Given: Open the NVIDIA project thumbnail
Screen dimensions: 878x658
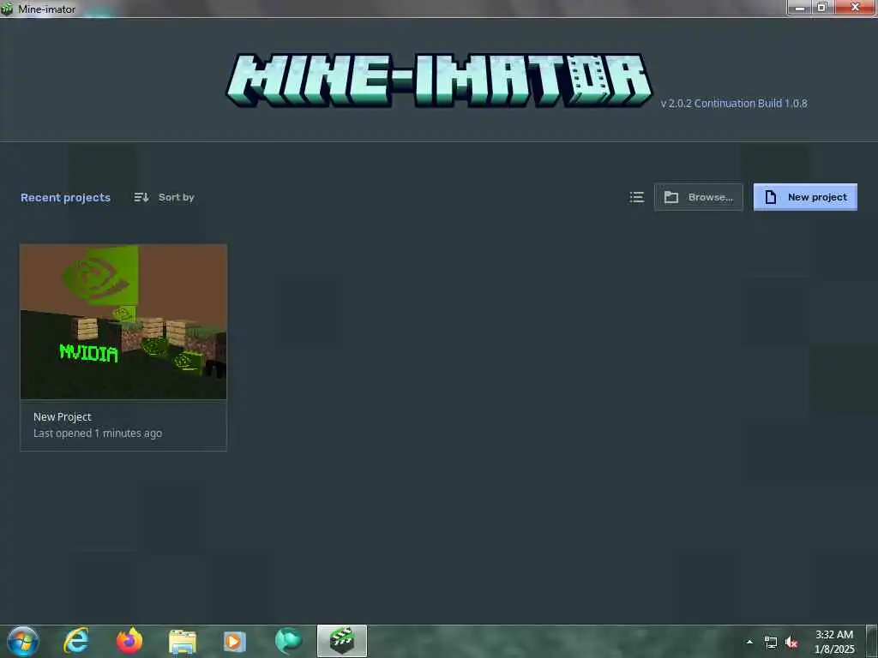Looking at the screenshot, I should pos(123,322).
